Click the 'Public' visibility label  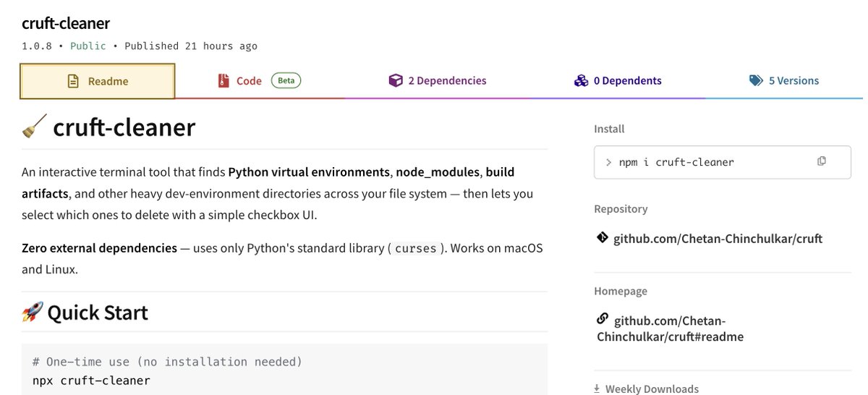88,46
